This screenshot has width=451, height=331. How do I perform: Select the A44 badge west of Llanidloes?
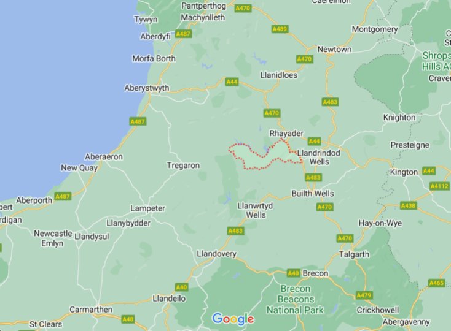(x=232, y=82)
